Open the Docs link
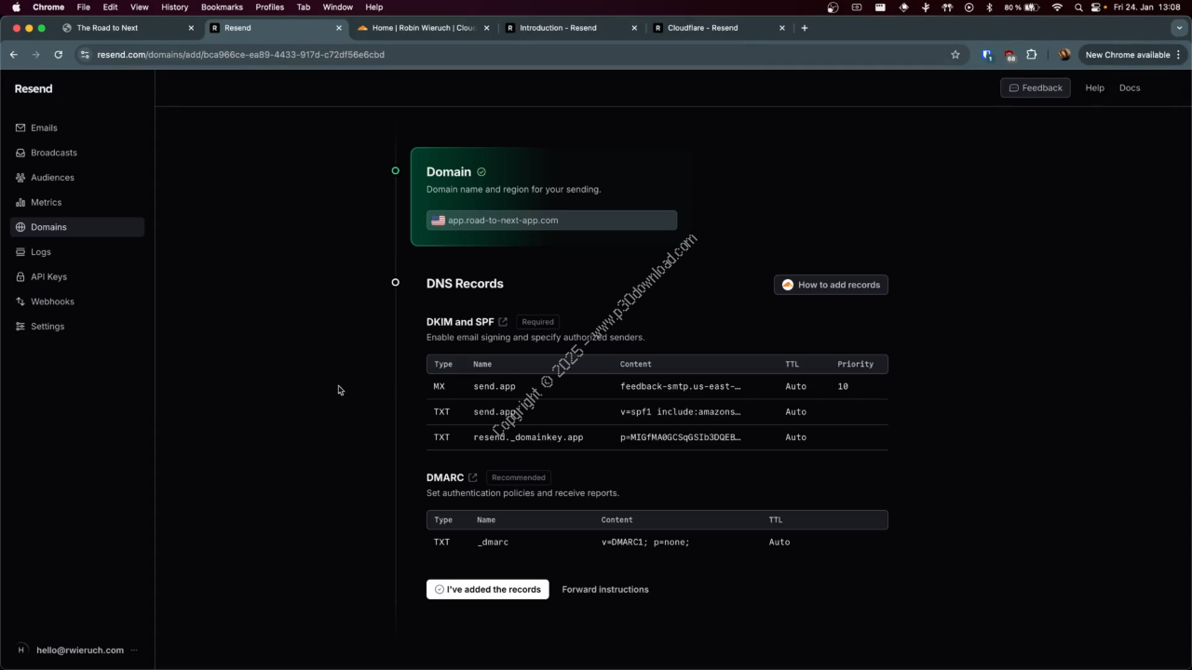Image resolution: width=1192 pixels, height=670 pixels. click(1130, 87)
